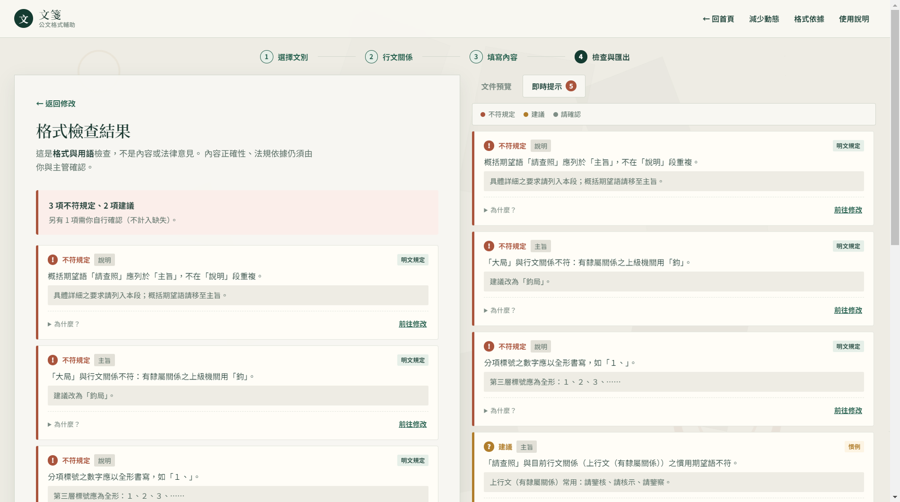The image size is (900, 502).
Task: Click 主旨 tag on 建議 card
Action: pyautogui.click(x=526, y=447)
